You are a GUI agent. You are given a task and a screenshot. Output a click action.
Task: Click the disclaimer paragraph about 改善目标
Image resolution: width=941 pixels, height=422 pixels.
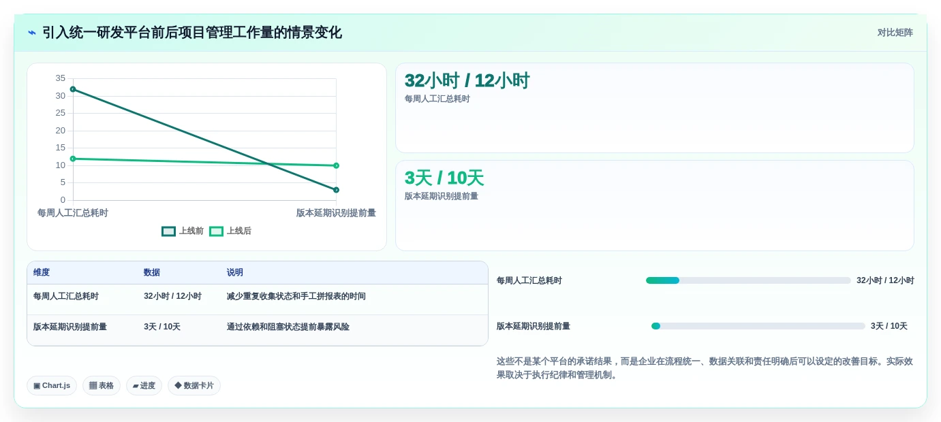705,368
